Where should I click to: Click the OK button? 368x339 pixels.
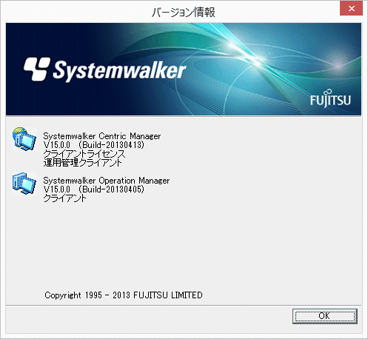(325, 316)
